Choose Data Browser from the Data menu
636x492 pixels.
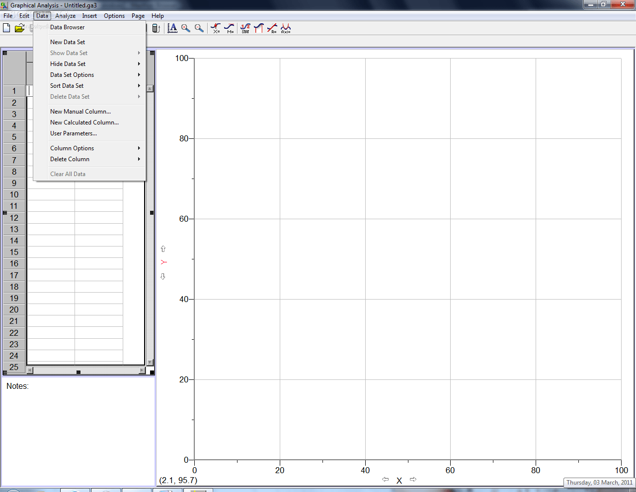[x=89, y=27]
